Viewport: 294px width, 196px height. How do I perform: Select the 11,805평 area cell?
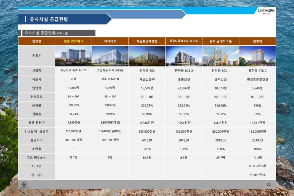(x=73, y=88)
